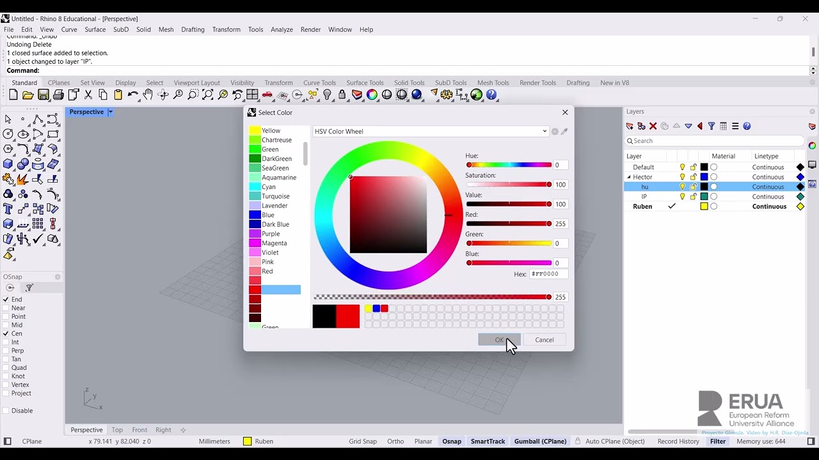Confirm color with the OK button
The width and height of the screenshot is (819, 460).
pos(499,340)
